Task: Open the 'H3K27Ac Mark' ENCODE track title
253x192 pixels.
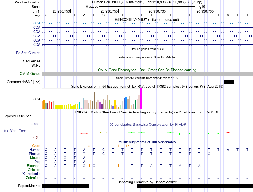Action: 147,112
